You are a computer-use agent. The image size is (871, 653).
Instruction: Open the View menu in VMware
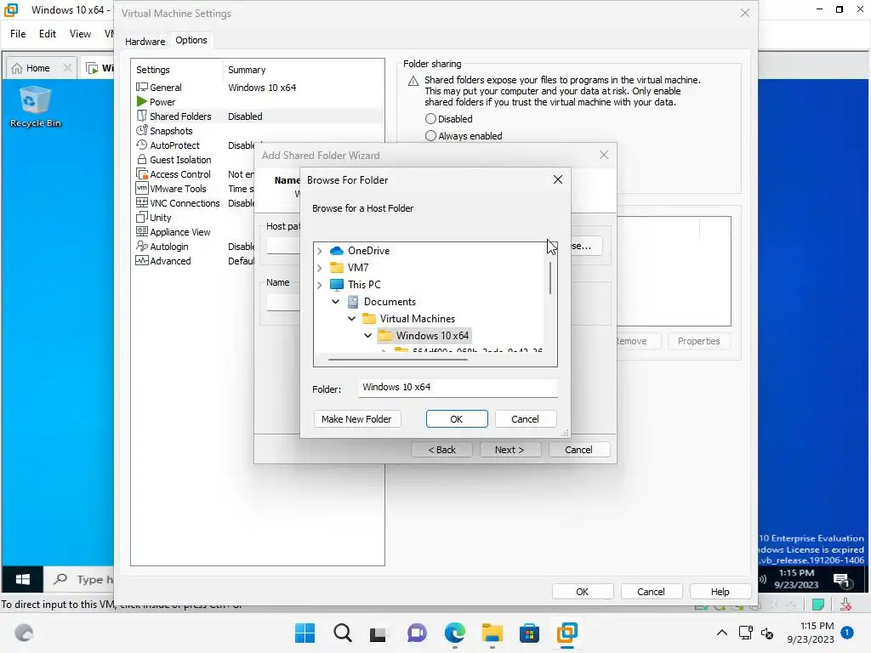pyautogui.click(x=80, y=34)
